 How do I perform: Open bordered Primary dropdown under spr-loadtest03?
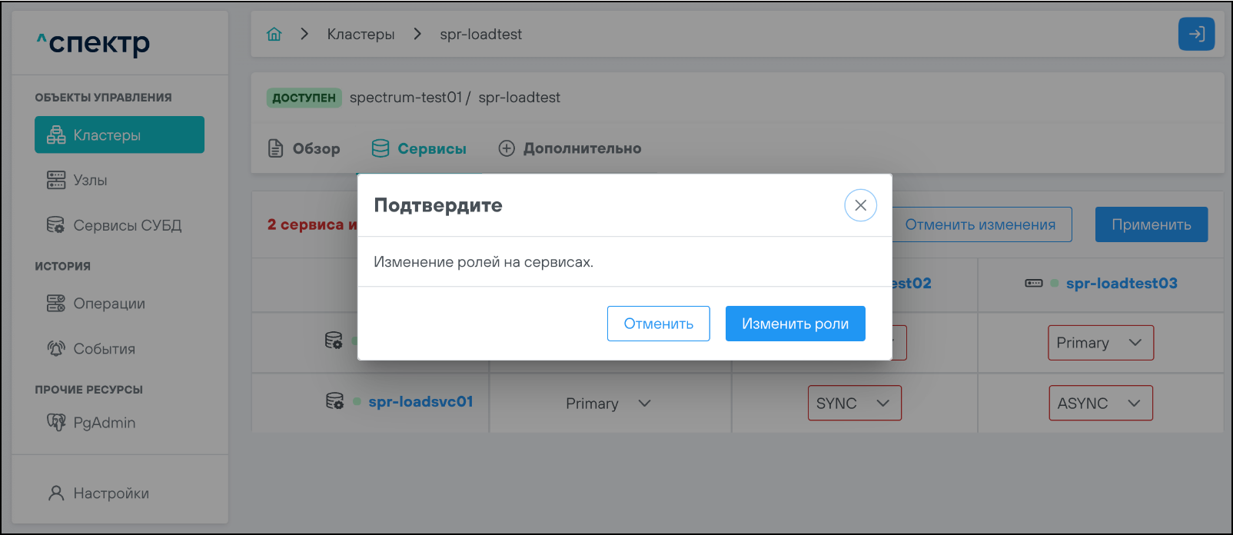coord(1100,343)
